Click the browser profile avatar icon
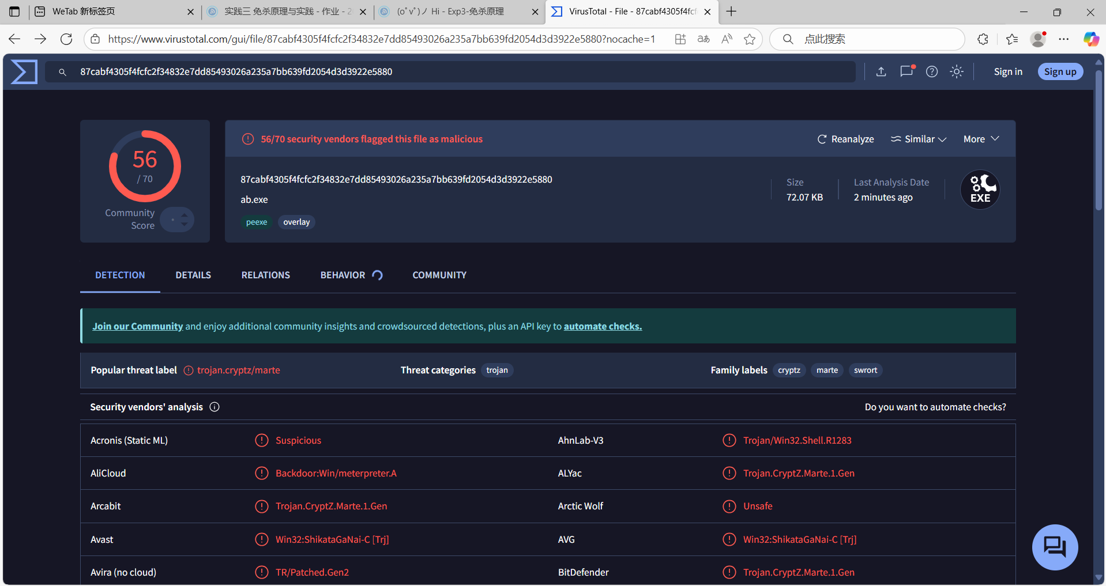This screenshot has width=1106, height=586. [x=1039, y=39]
